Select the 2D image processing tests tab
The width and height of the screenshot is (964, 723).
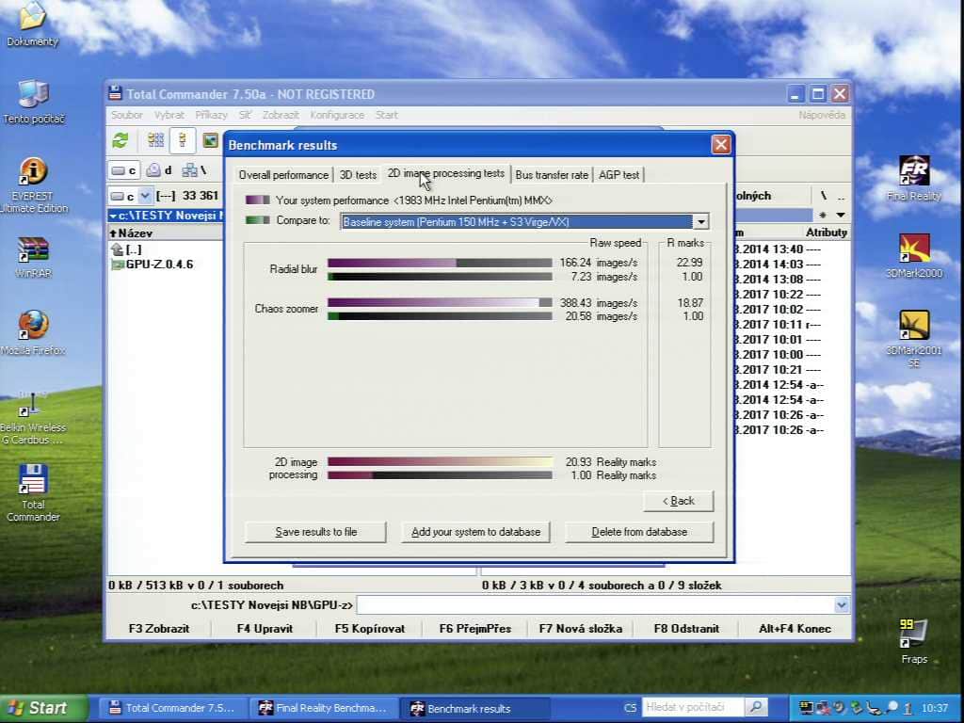445,174
